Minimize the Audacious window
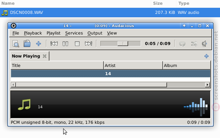This screenshot has width=220, height=138. (192, 26)
